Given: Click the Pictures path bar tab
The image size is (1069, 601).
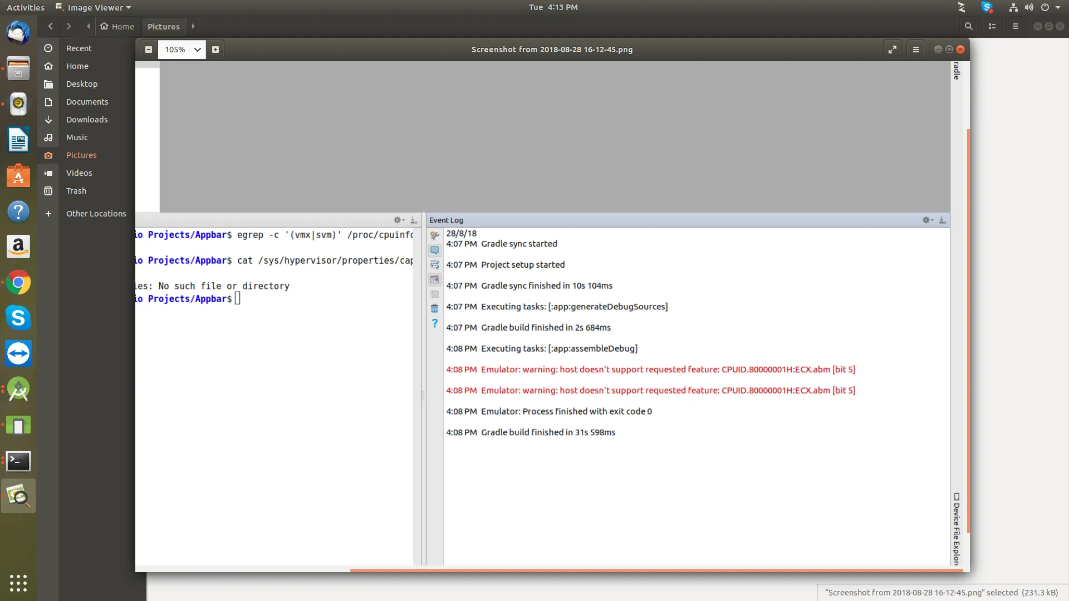Looking at the screenshot, I should (x=164, y=26).
